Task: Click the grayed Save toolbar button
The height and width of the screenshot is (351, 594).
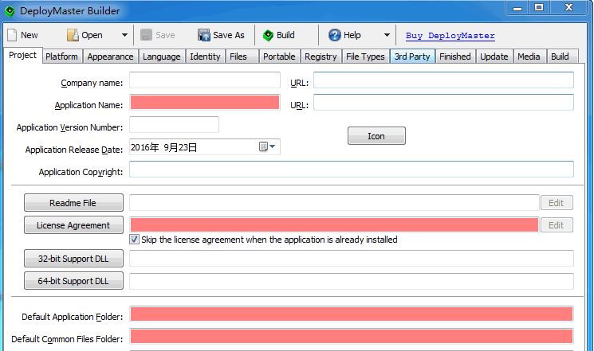Action: click(158, 35)
